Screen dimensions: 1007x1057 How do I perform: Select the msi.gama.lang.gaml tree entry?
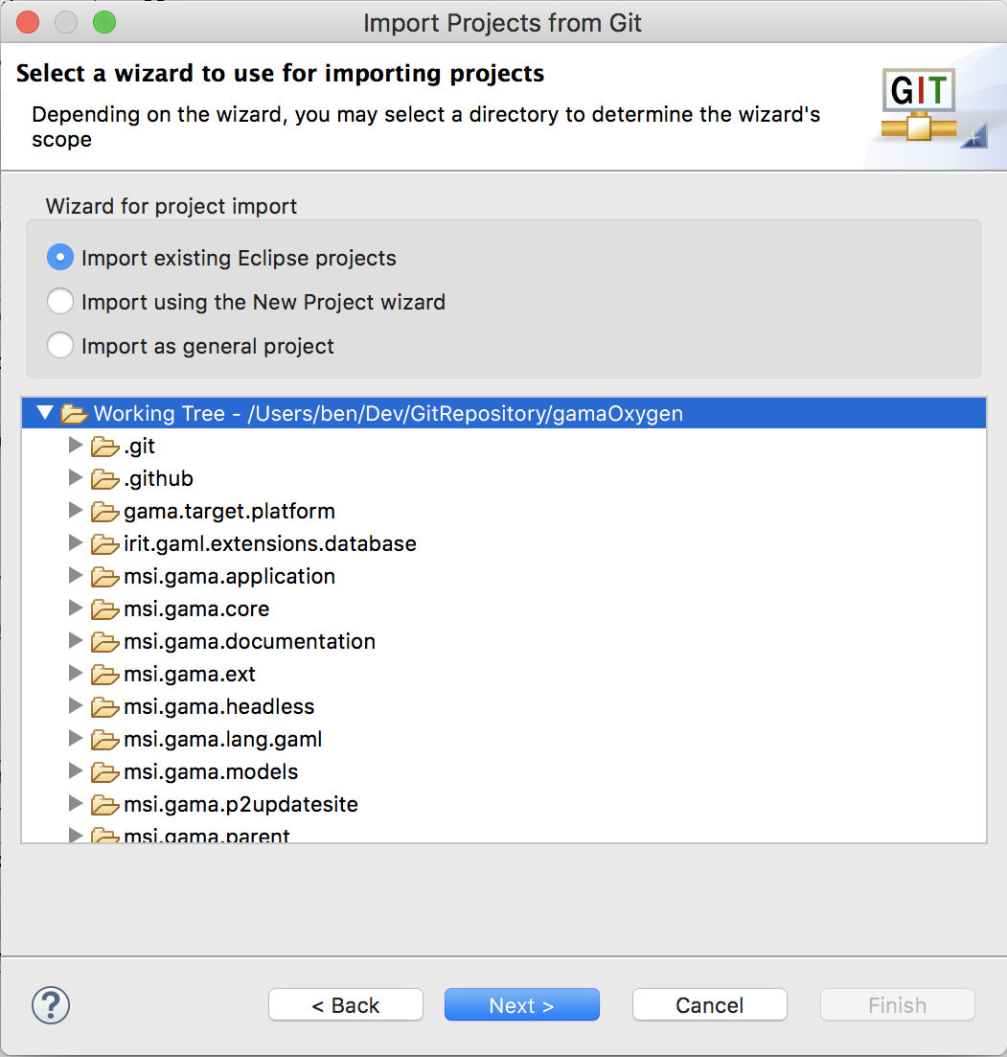(222, 740)
